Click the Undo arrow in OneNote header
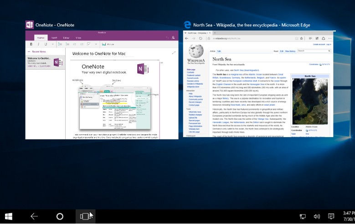Screen dimensions: 355x224 pos(167,38)
